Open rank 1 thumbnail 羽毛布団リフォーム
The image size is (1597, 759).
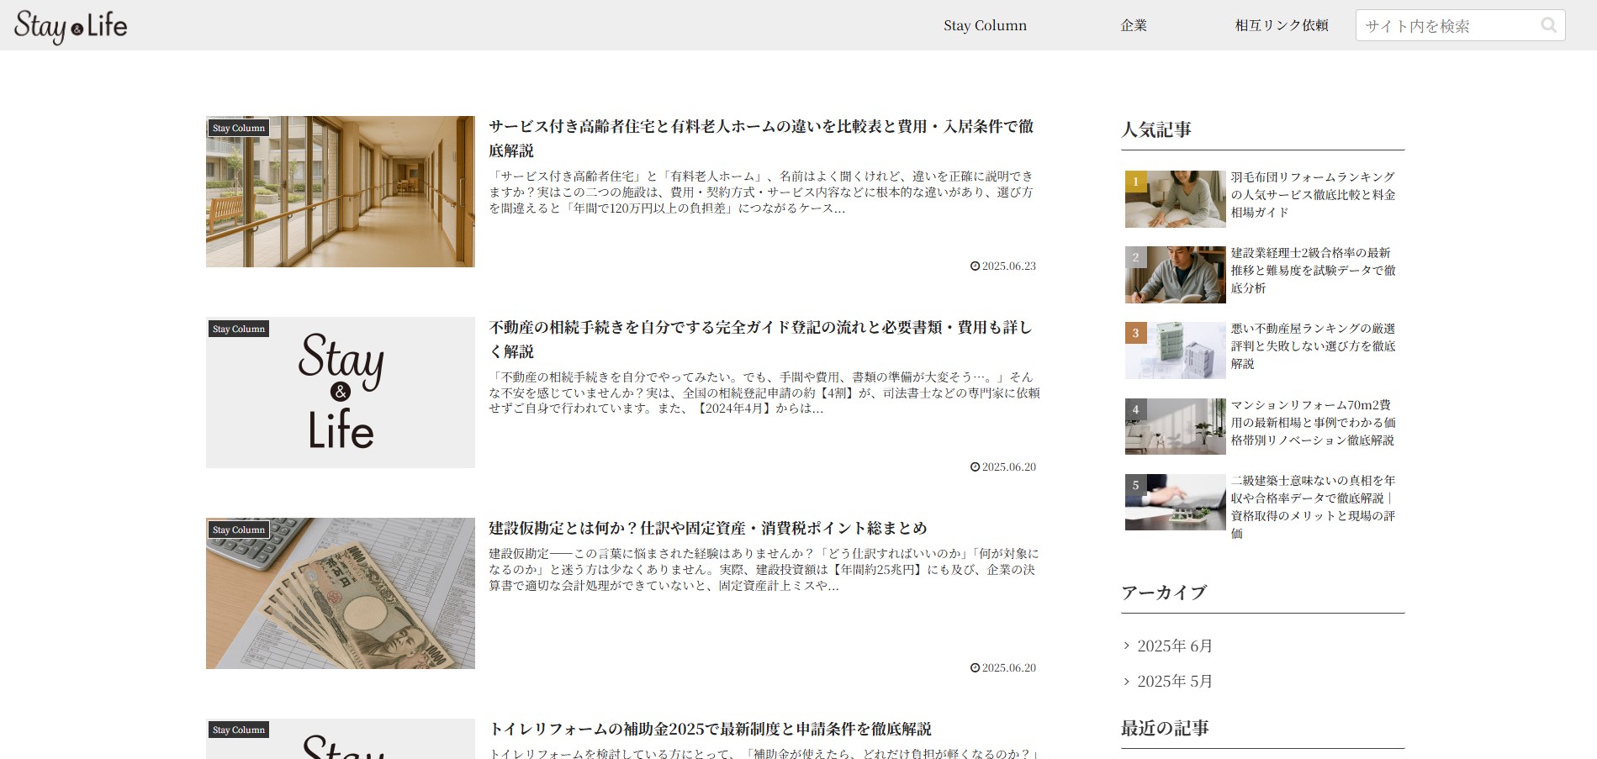point(1175,199)
